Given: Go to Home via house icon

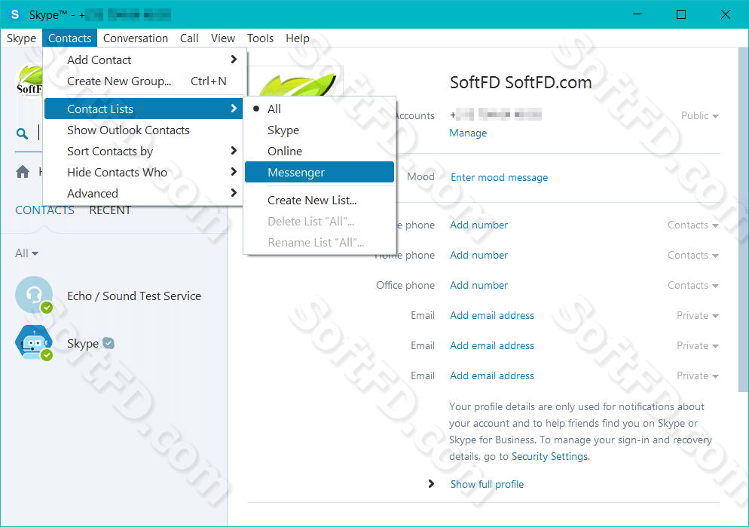Looking at the screenshot, I should [x=23, y=172].
